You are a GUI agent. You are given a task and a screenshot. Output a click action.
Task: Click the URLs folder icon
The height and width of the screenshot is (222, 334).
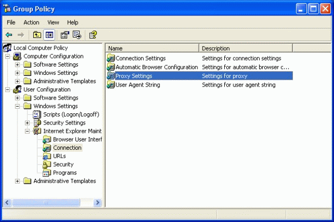tap(47, 156)
